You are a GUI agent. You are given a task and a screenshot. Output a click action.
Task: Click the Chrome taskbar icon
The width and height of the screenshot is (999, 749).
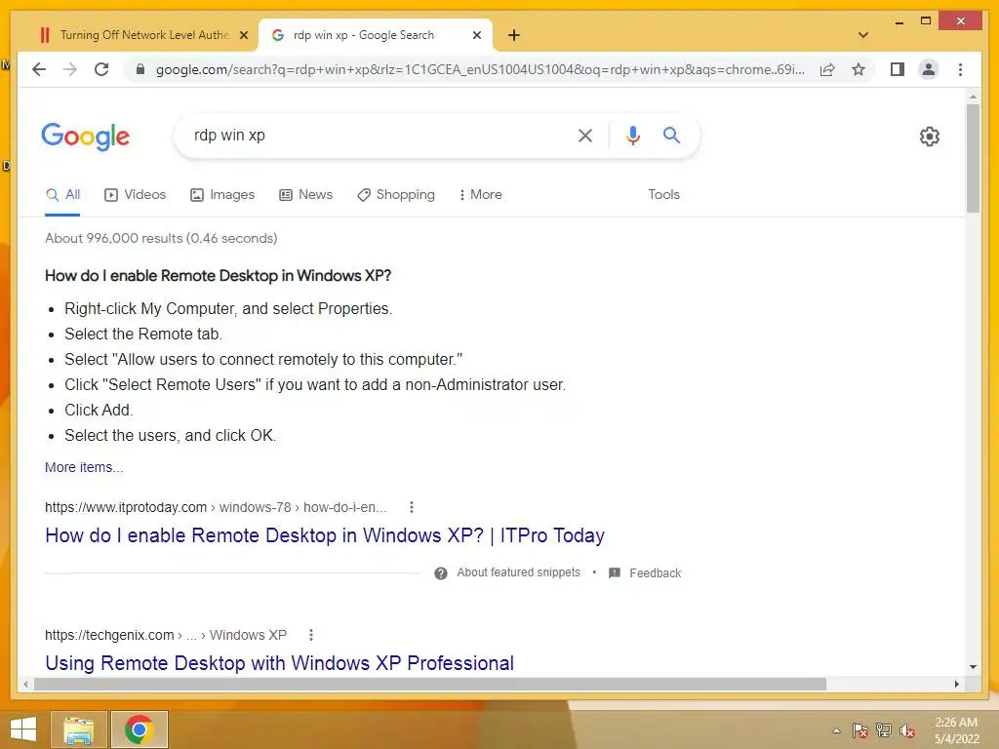pyautogui.click(x=139, y=729)
